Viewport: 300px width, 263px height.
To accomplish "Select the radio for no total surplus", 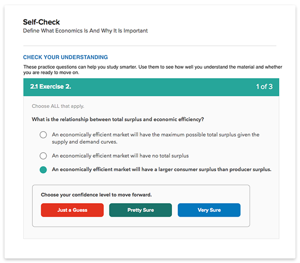I will click(x=43, y=156).
